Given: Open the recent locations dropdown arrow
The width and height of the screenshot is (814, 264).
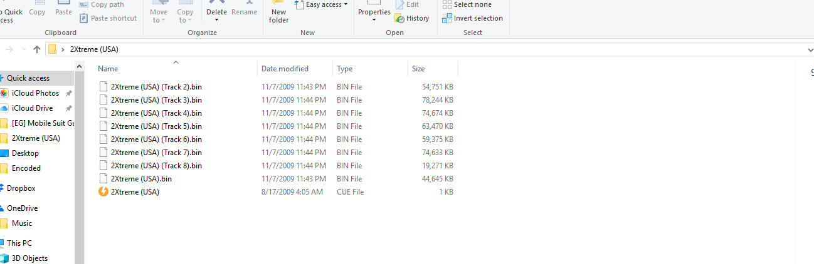Looking at the screenshot, I should tap(24, 49).
